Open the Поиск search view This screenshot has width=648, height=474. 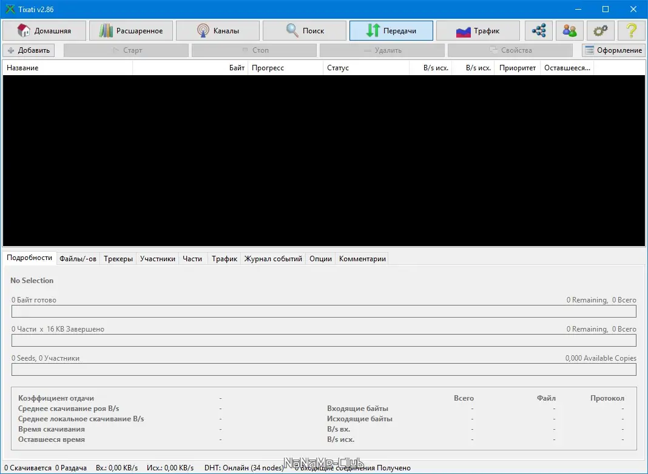pyautogui.click(x=305, y=30)
